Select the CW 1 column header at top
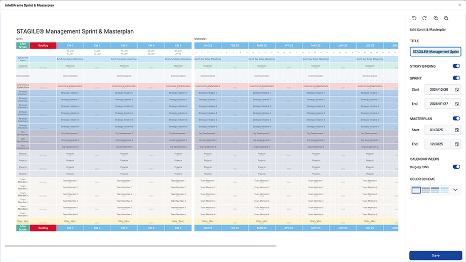 tap(70, 46)
